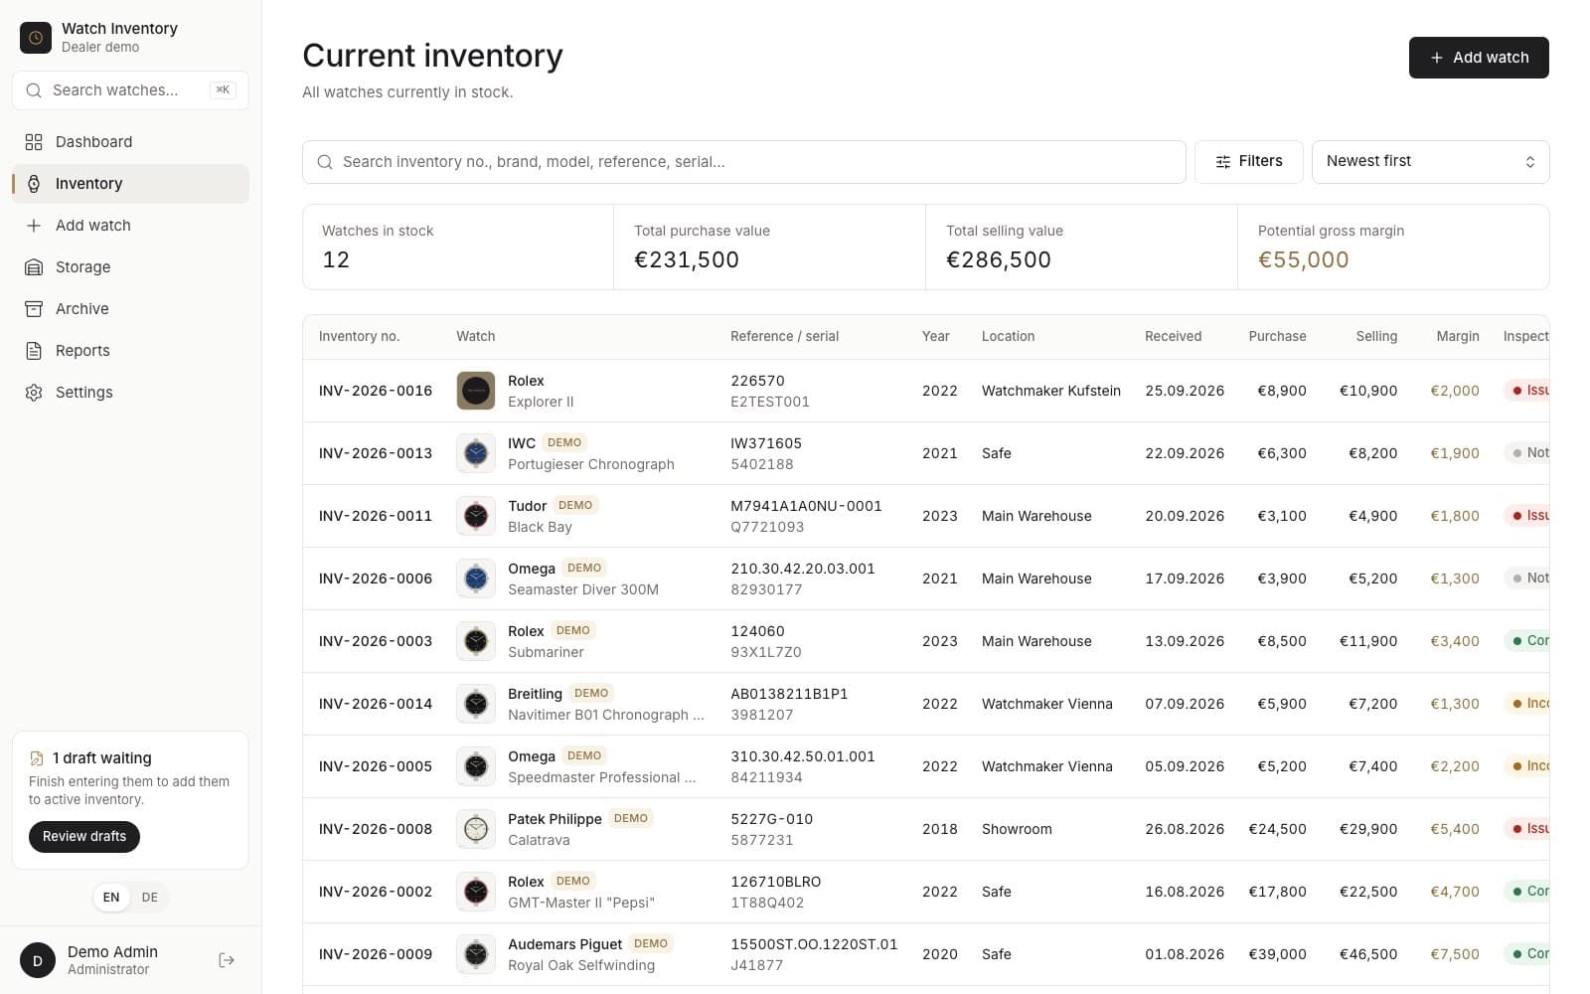
Task: Open the Tudor Black Bay thumbnail
Action: [476, 516]
